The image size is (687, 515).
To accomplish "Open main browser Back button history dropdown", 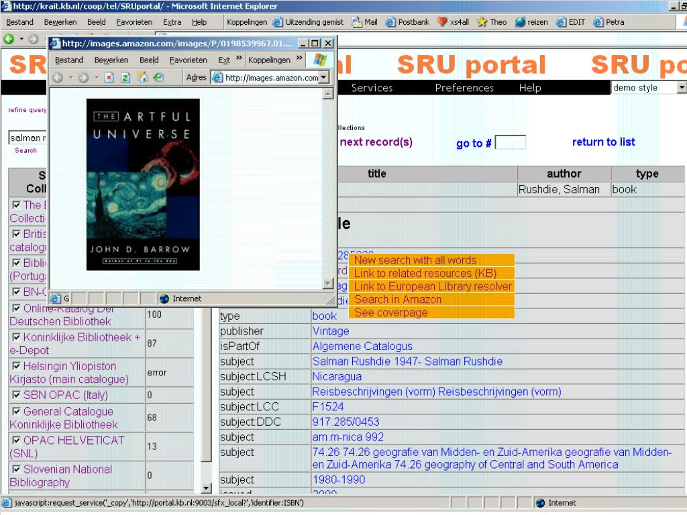I will click(21, 39).
